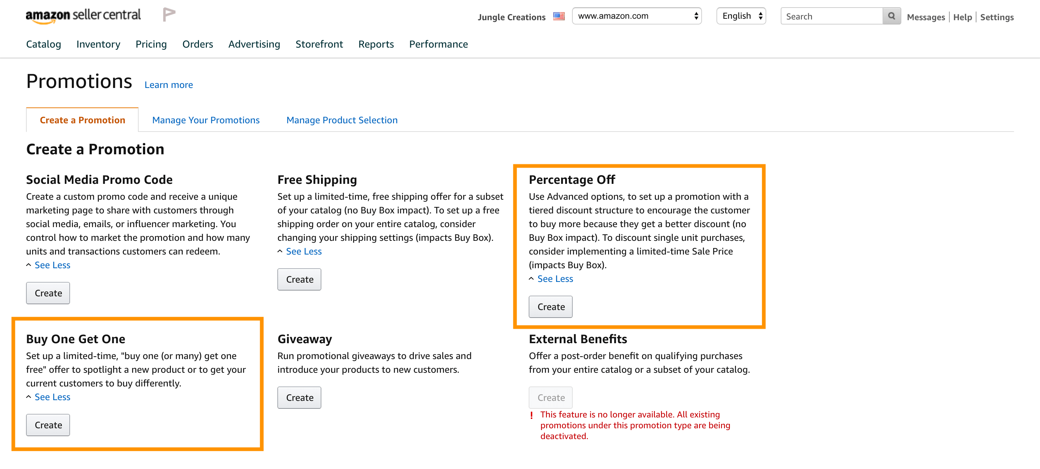
Task: Collapse Free Shipping description with See Less
Action: 304,251
